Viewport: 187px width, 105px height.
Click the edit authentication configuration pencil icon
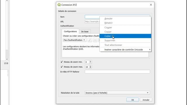coord(90,40)
